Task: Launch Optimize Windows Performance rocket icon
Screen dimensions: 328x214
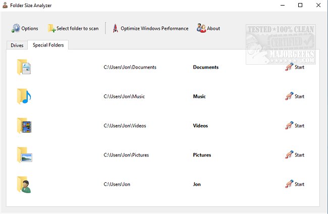Action: pos(116,28)
